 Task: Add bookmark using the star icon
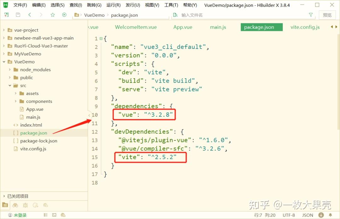(x=52, y=15)
